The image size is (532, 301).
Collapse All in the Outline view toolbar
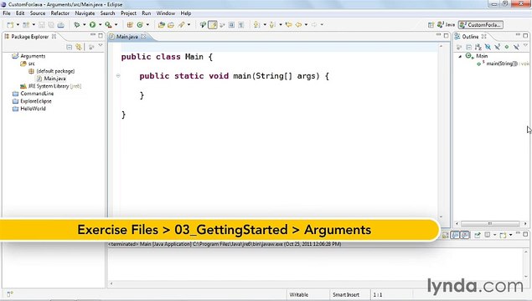tap(469, 47)
